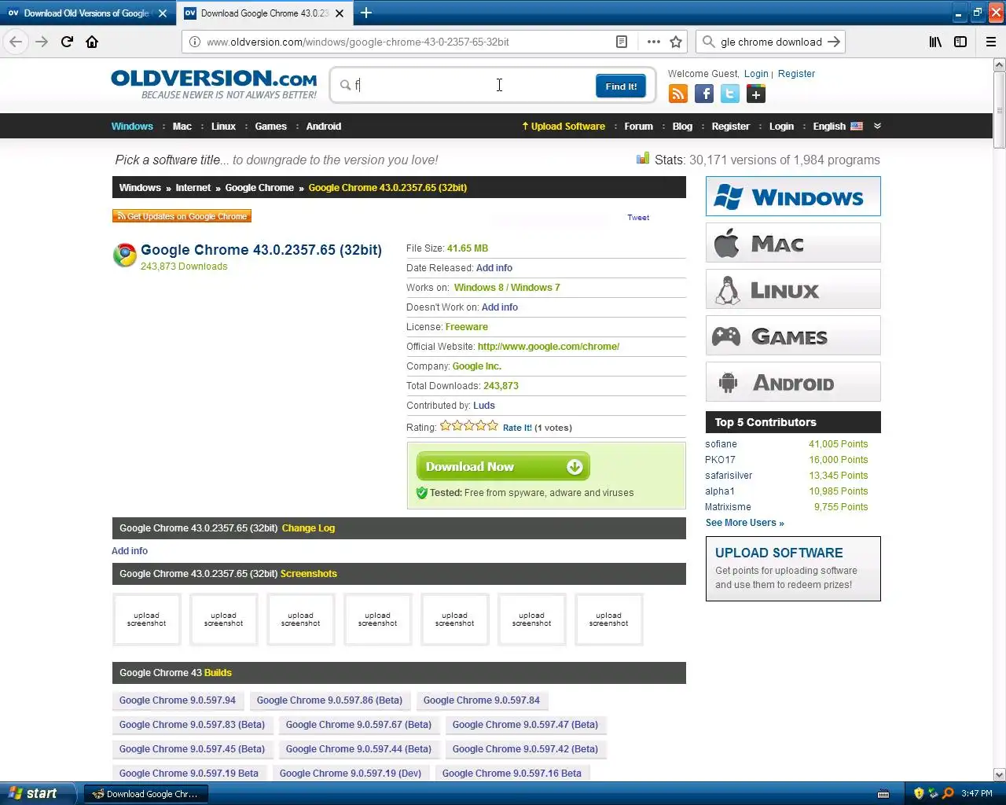1006x805 pixels.
Task: Click the Google Chrome logo icon
Action: pos(124,255)
